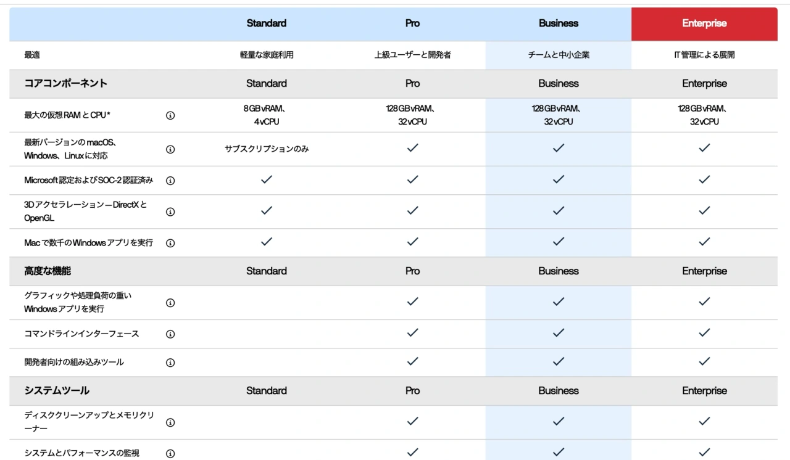Select the Enterprise plan header tab
The width and height of the screenshot is (790, 460).
coord(704,23)
